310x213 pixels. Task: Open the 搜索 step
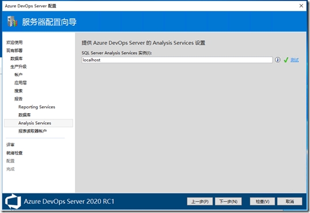[18, 91]
